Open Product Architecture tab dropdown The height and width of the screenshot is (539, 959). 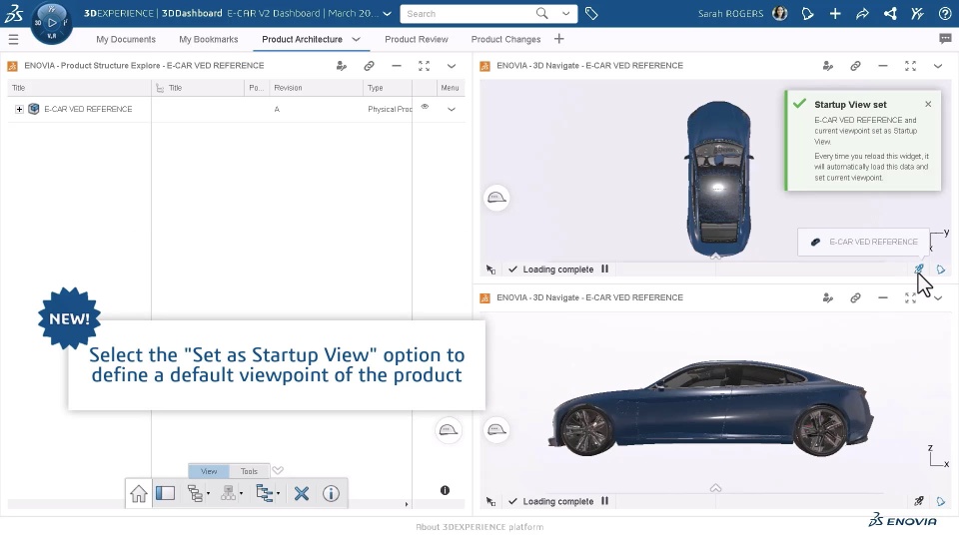click(356, 39)
